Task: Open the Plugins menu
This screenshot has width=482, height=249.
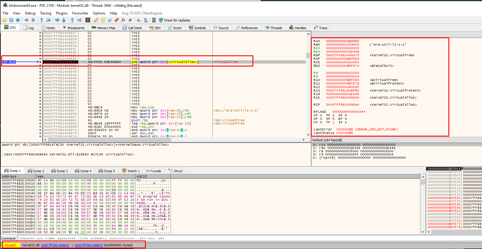Action: 62,13
